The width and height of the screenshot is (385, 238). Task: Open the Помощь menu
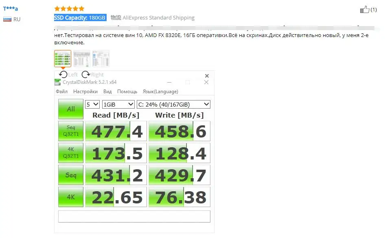pyautogui.click(x=127, y=92)
